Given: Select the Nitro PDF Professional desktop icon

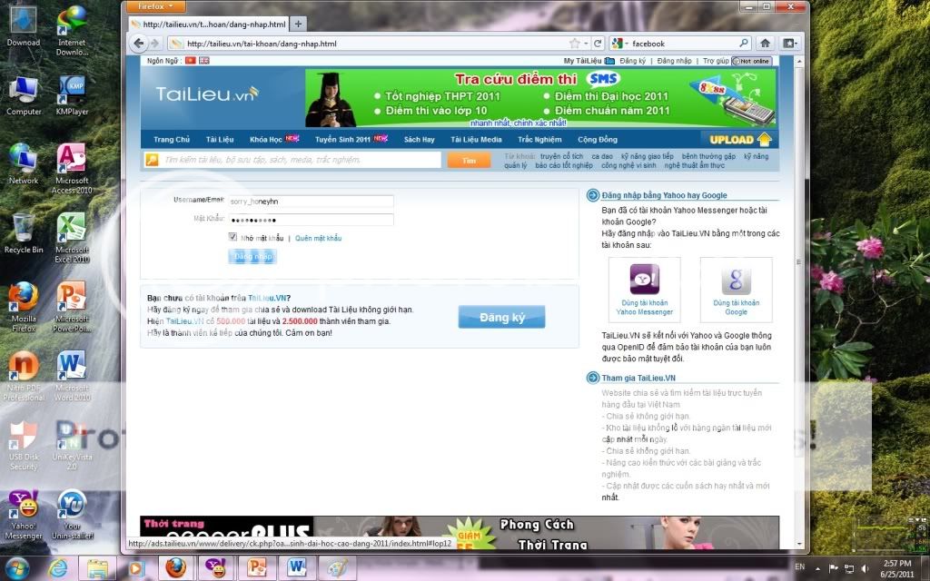Looking at the screenshot, I should pos(24,377).
